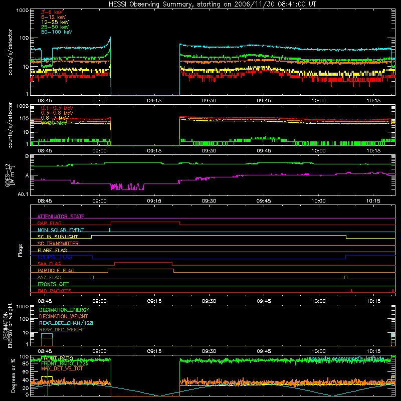The width and height of the screenshot is (401, 401).
Task: Click the FRONTS_OFF flag label
Action: [53, 284]
